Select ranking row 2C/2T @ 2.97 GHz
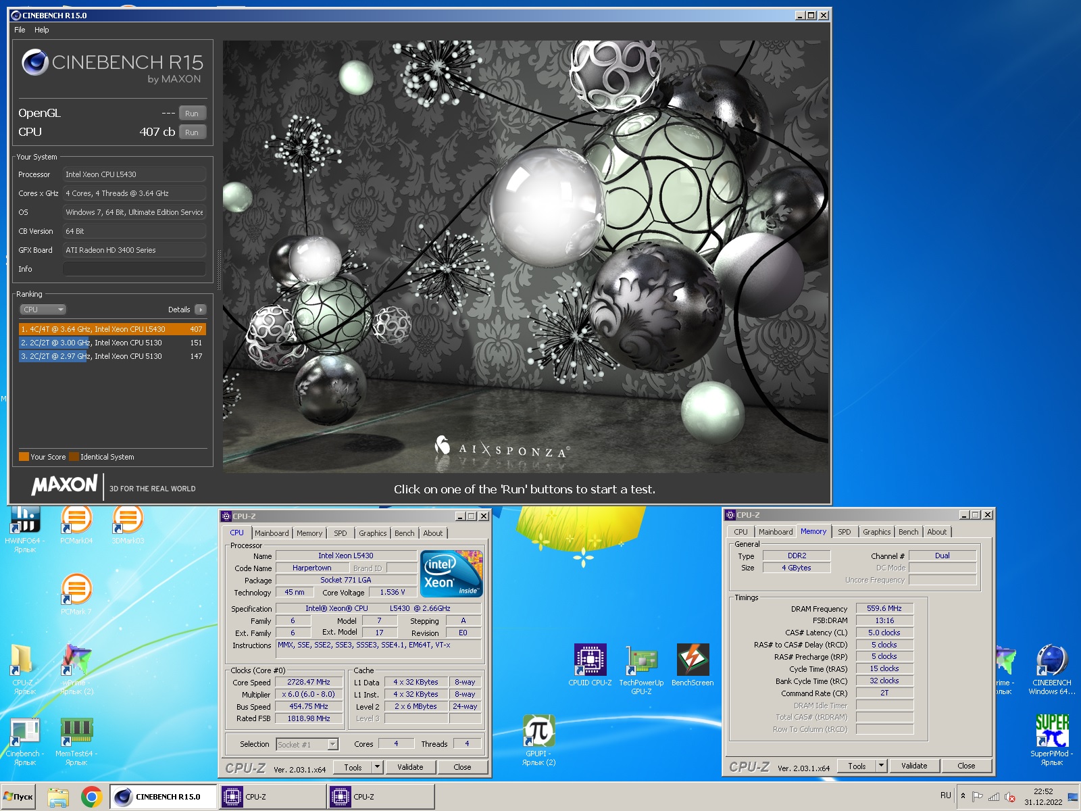Viewport: 1081px width, 811px height. click(112, 356)
